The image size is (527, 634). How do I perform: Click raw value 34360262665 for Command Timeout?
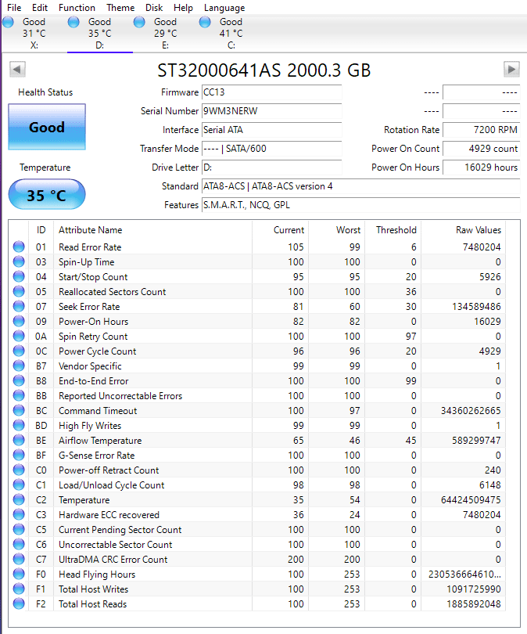point(471,411)
